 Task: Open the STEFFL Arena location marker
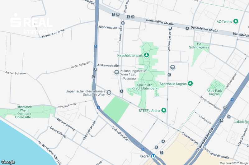[x=164, y=110]
